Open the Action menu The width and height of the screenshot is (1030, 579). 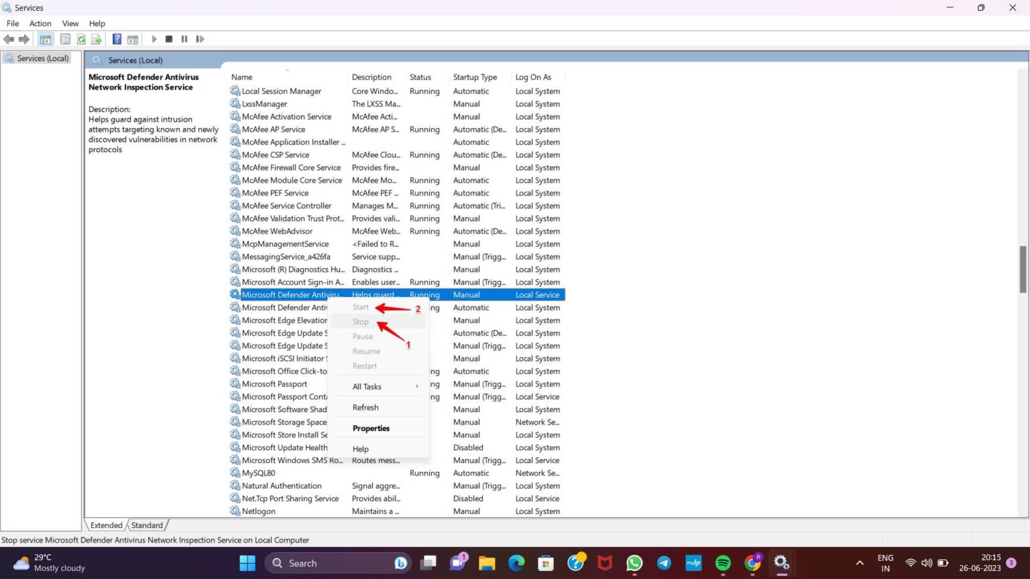(40, 23)
